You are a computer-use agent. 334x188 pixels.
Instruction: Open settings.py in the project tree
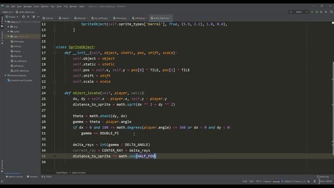pyautogui.click(x=17, y=66)
